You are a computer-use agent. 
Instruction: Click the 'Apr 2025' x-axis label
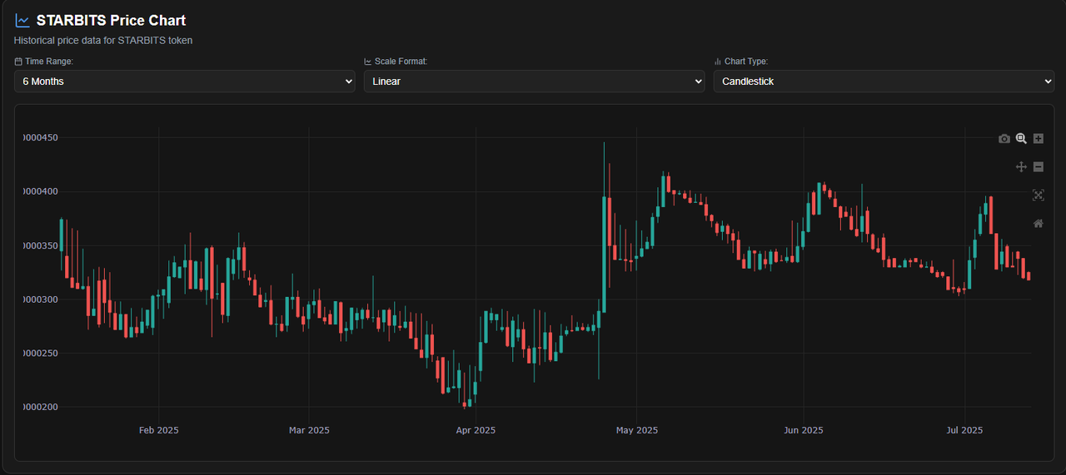[x=476, y=430]
